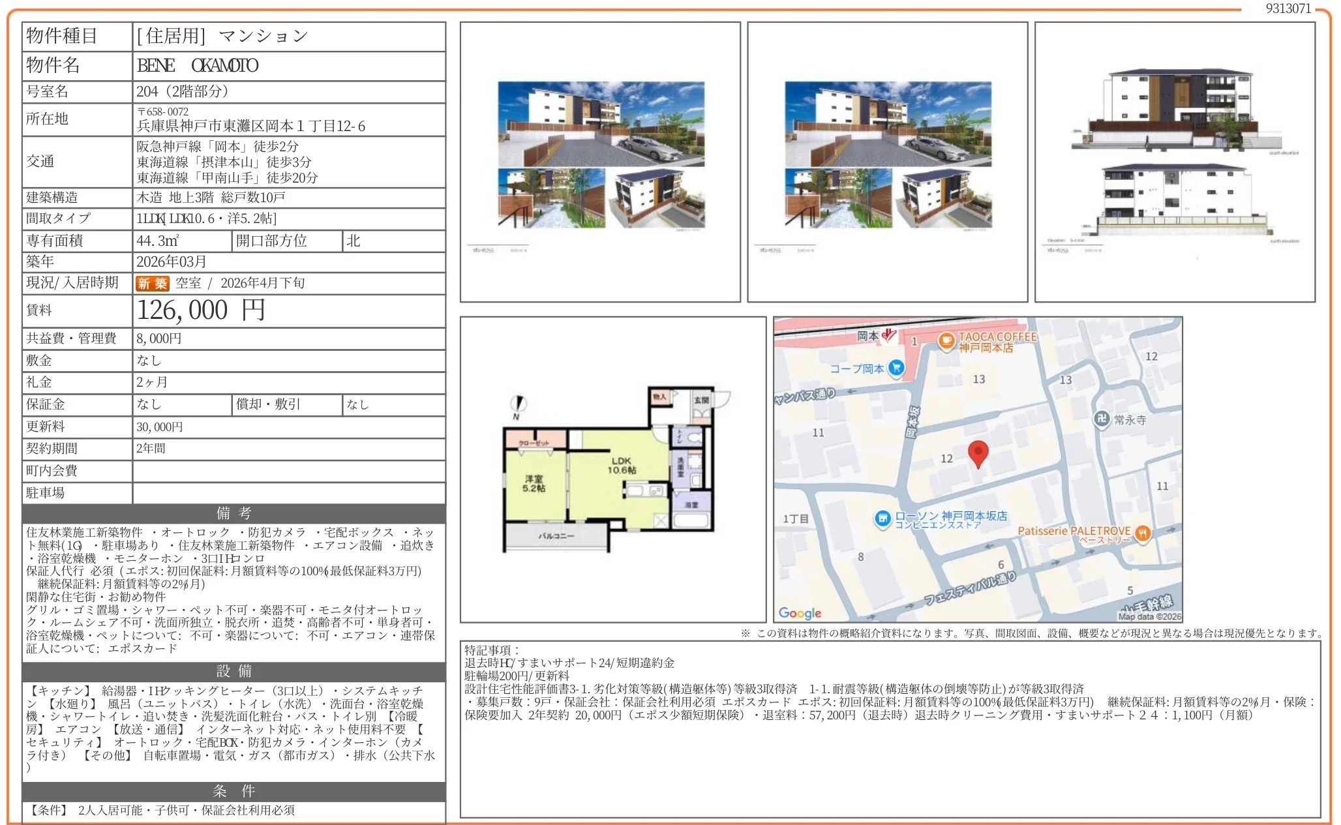This screenshot has width=1341, height=825.
Task: Click the floor plan LDK 10.6帖 room
Action: 621,466
